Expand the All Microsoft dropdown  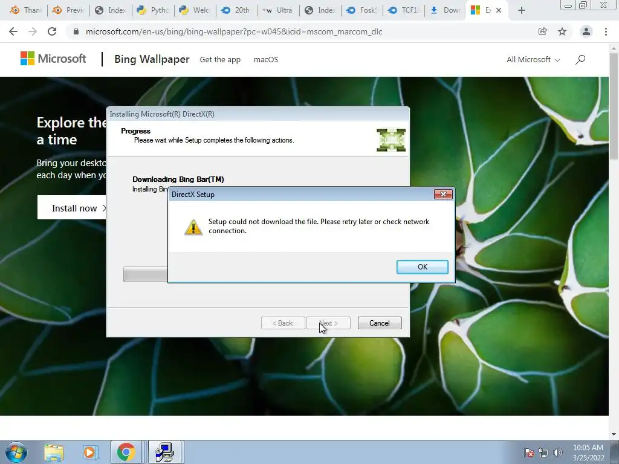click(x=533, y=60)
